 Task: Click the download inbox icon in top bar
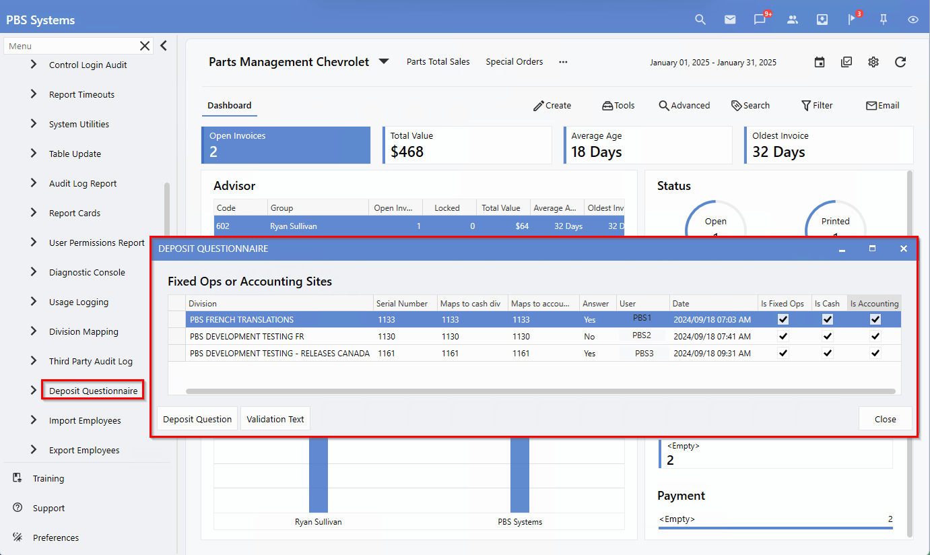tap(822, 20)
